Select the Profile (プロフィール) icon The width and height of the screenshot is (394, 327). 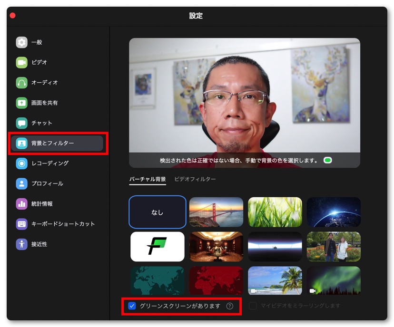[x=22, y=183]
